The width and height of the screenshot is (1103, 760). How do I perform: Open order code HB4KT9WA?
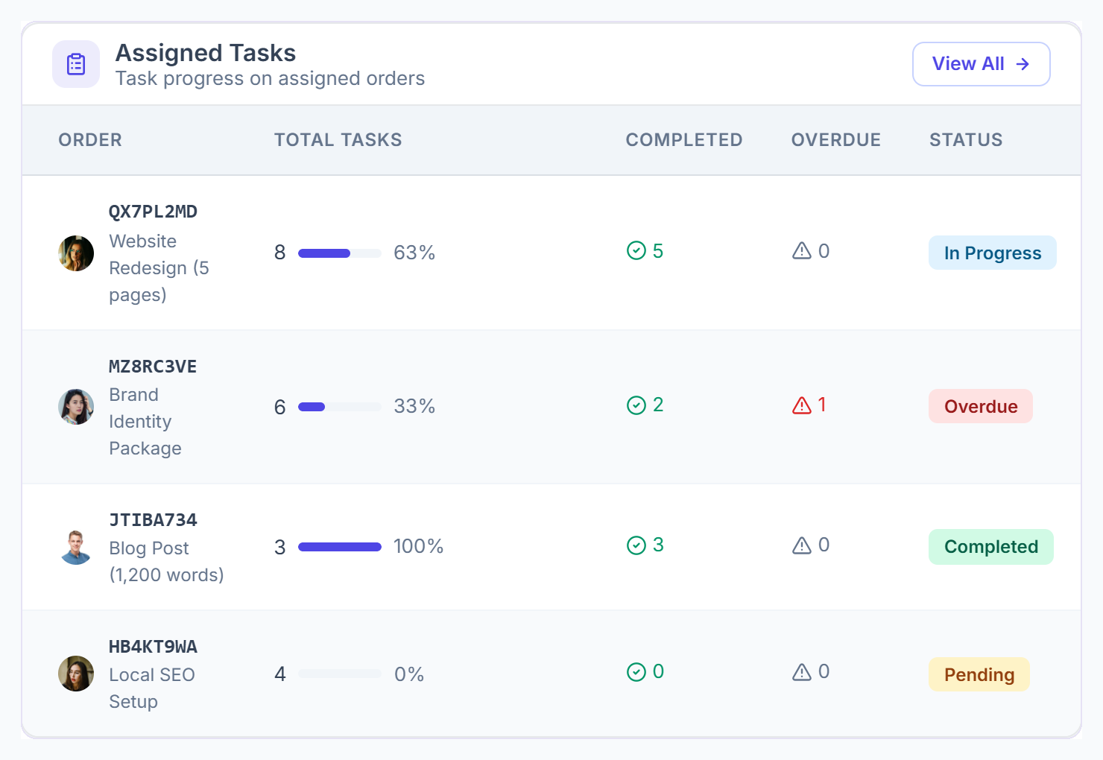[x=153, y=647]
